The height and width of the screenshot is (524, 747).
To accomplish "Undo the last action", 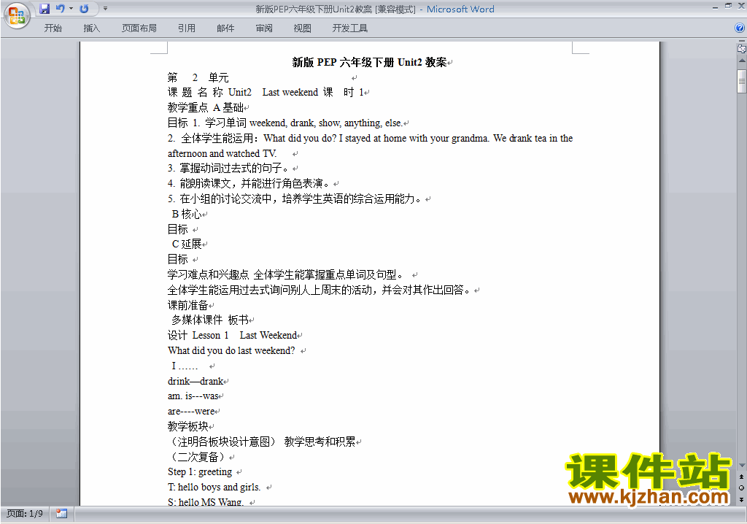I will 60,9.
